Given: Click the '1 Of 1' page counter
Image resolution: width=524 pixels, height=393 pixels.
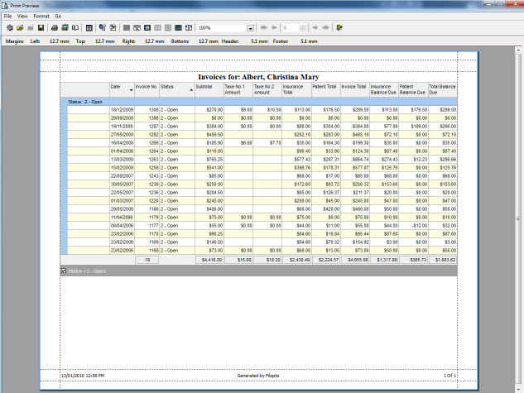Looking at the screenshot, I should point(449,376).
